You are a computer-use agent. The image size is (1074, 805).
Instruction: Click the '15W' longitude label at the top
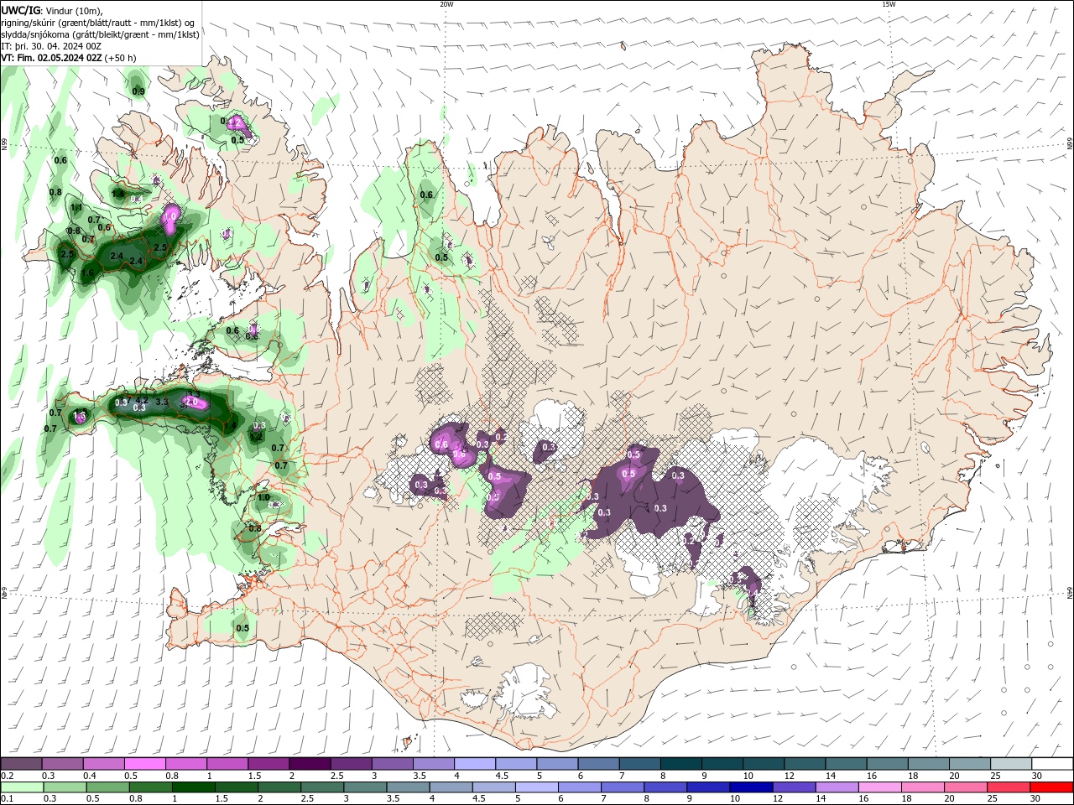coord(888,4)
